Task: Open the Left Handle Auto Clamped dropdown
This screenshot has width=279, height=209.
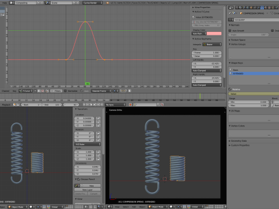Action: [x=206, y=70]
